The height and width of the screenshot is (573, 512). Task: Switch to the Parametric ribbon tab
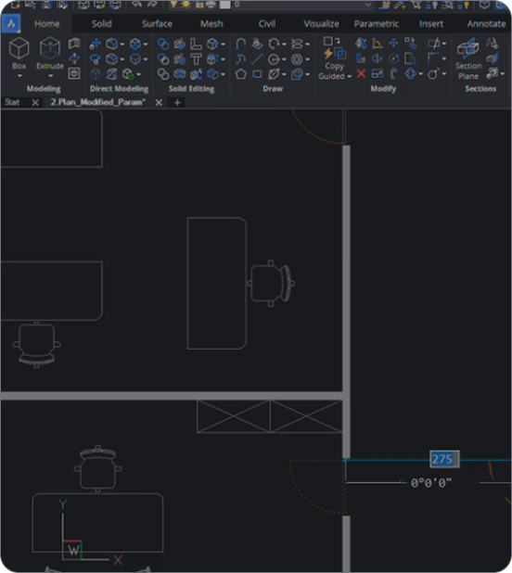[376, 24]
